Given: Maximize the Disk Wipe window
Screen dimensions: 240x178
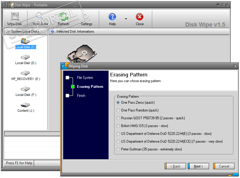Looking at the screenshot, I should pos(223,5).
